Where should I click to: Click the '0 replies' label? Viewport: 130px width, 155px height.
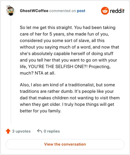pyautogui.click(x=52, y=131)
